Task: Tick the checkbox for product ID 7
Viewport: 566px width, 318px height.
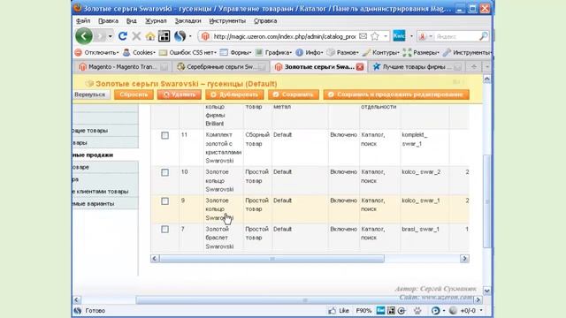Action: click(x=165, y=230)
